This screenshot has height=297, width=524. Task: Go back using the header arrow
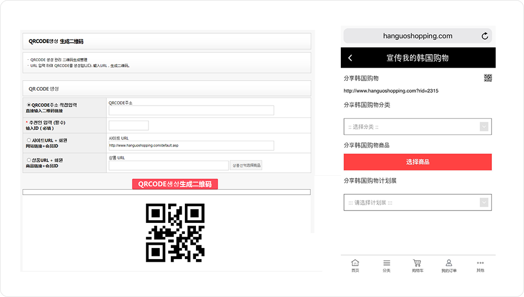[x=350, y=58]
